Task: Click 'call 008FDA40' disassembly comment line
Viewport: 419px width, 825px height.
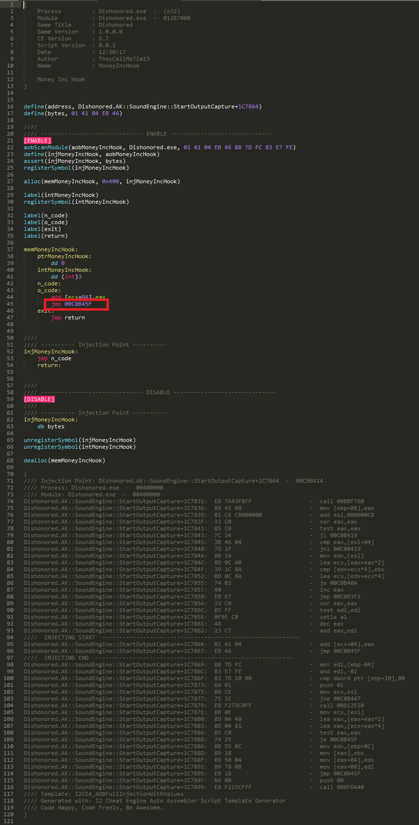Action: coord(193,787)
